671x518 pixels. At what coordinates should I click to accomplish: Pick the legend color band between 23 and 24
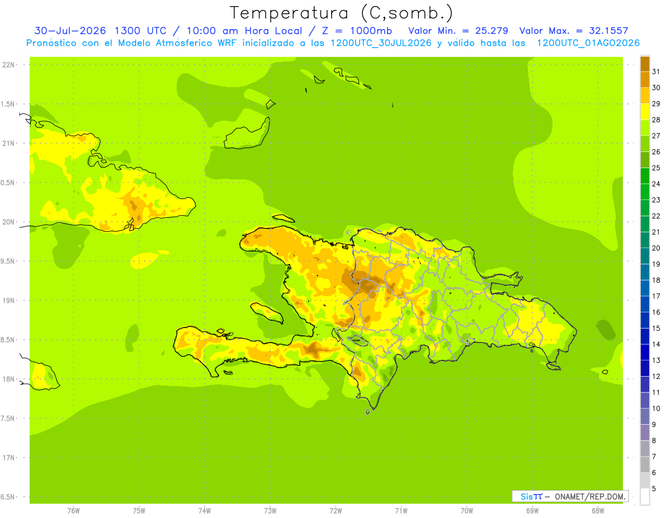[x=645, y=192]
